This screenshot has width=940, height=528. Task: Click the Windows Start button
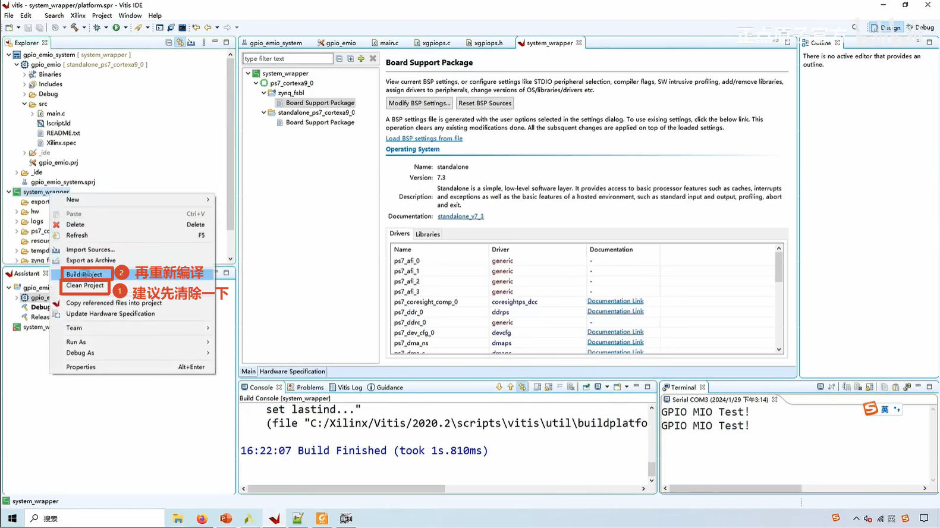pos(12,518)
